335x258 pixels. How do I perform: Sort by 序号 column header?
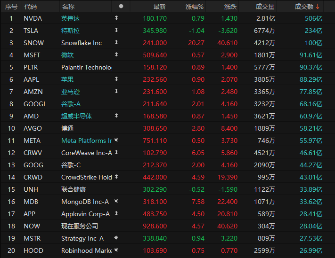pyautogui.click(x=11, y=7)
